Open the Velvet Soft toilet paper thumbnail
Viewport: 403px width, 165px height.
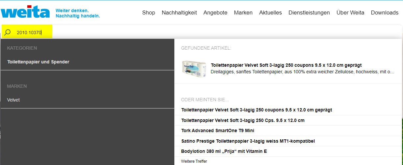click(194, 69)
